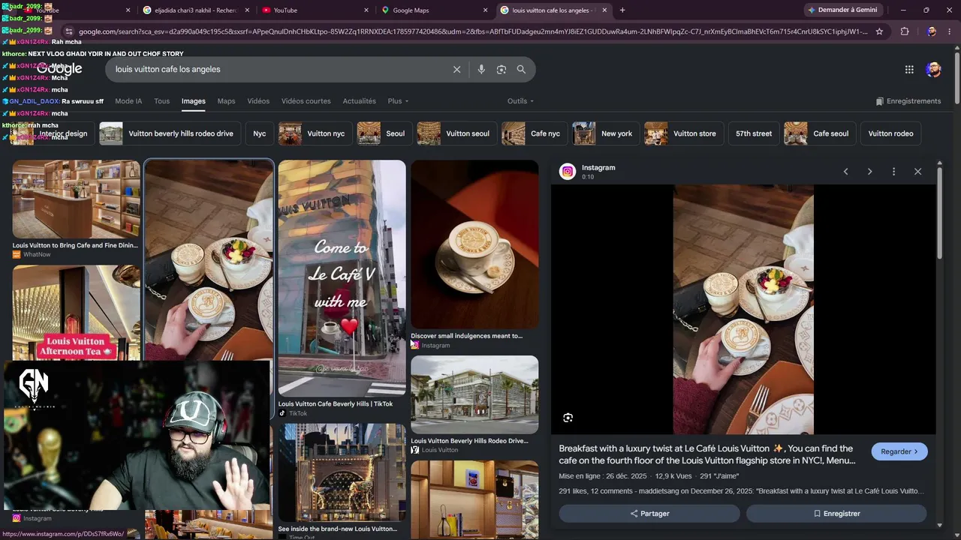Open the 'Breakfast with a luxury twist' title link
Viewport: 961px width, 540px height.
707,454
